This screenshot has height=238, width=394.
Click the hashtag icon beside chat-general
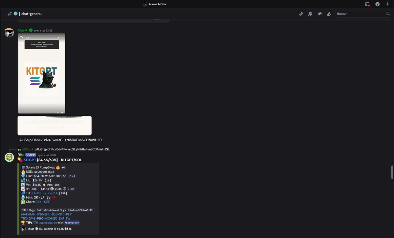9,14
